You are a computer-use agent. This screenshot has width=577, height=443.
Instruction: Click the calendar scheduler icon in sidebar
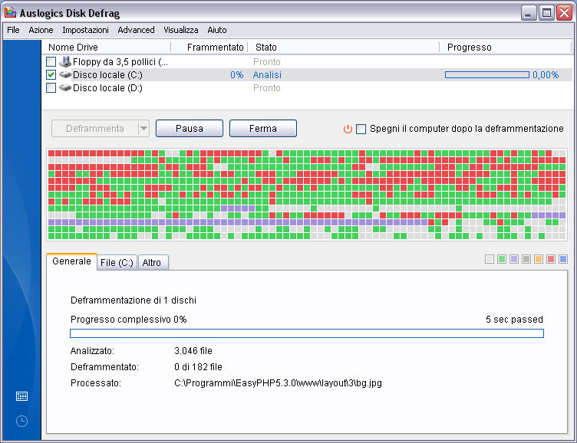[21, 396]
